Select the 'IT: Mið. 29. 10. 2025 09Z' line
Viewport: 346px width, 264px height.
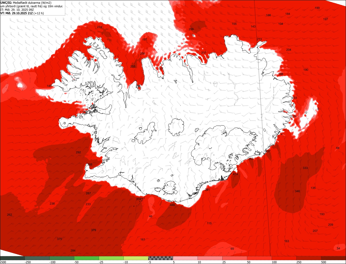point(17,10)
